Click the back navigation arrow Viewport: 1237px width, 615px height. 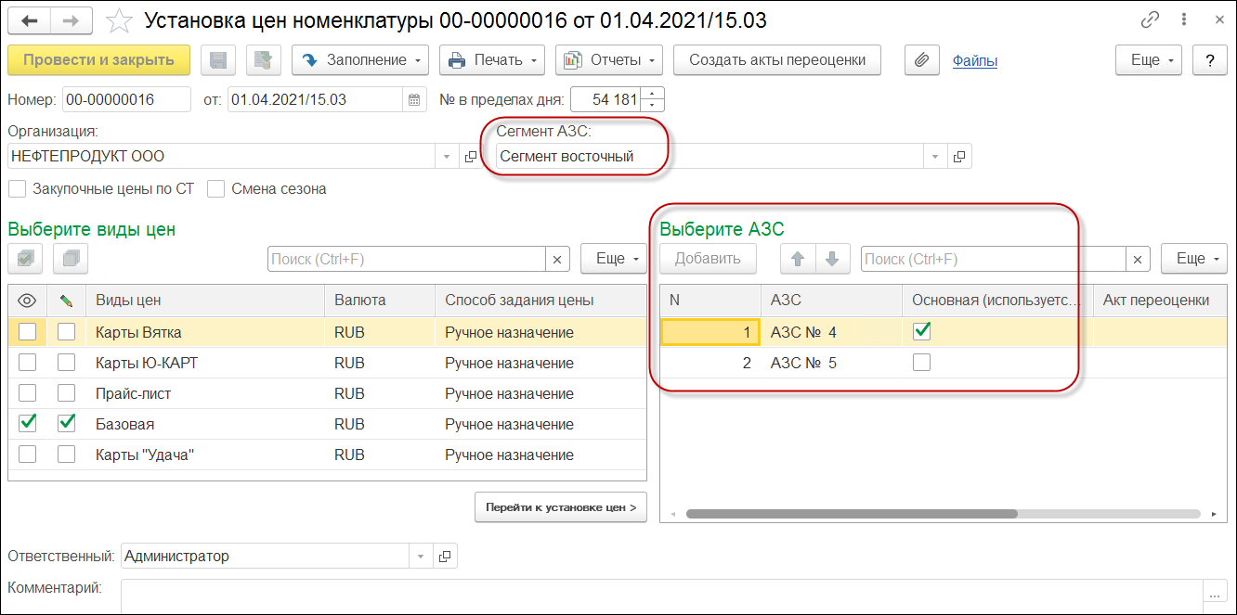click(x=30, y=20)
